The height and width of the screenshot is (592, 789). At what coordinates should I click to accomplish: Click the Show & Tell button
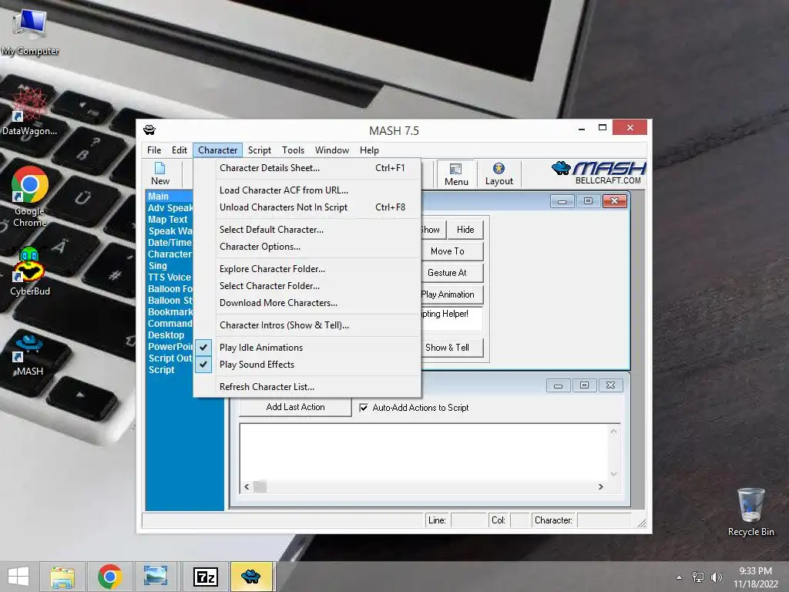click(452, 348)
